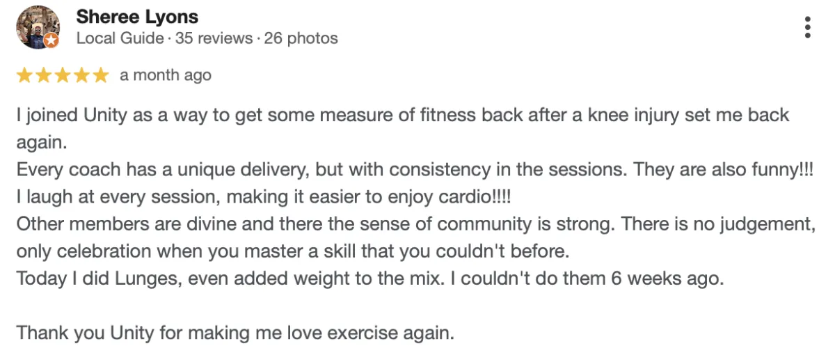
Task: Click the line starting "Other members are divine"
Action: click(x=415, y=224)
